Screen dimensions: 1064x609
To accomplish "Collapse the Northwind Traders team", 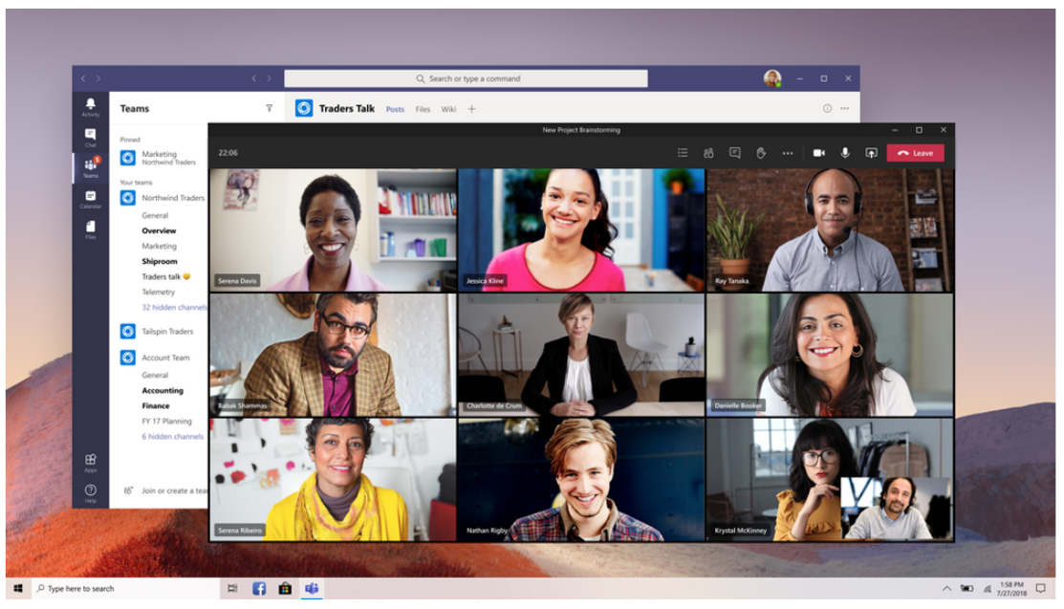I will pos(173,198).
